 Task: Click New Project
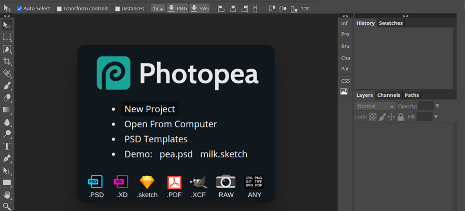click(x=150, y=109)
